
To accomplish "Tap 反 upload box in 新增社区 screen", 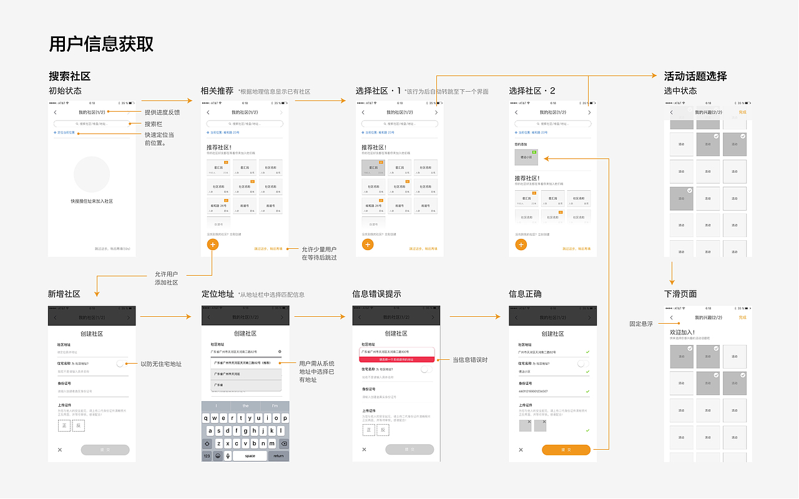I will (78, 426).
